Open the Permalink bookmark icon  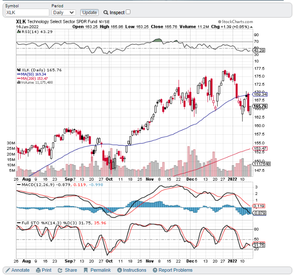(x=85, y=270)
